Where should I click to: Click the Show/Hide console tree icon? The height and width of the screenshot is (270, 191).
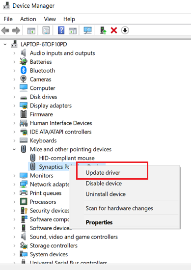(x=31, y=30)
